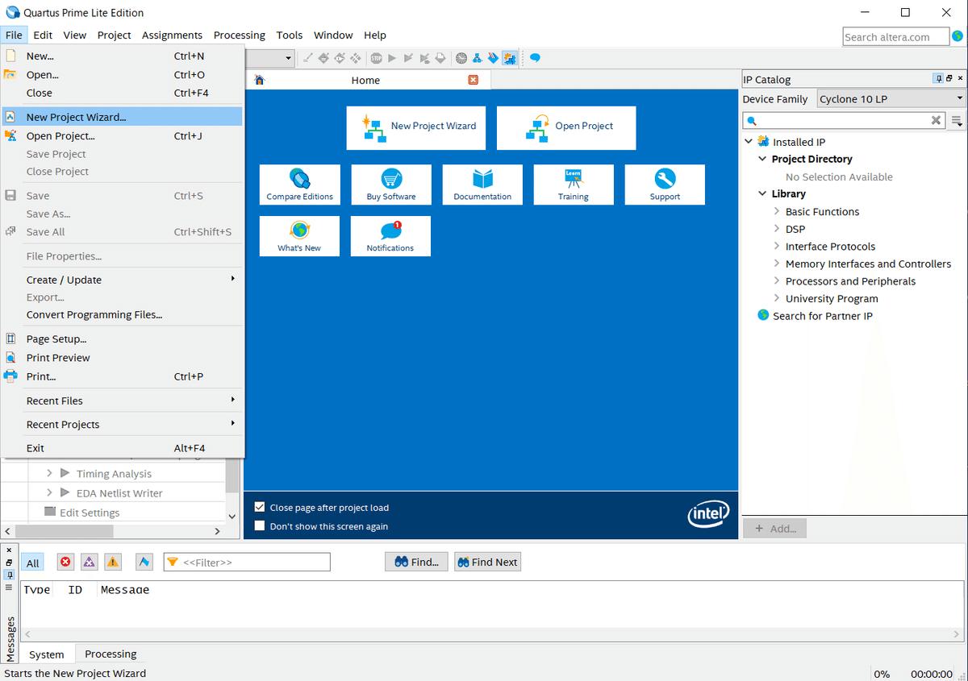
Task: Collapse the Installed IP tree node
Action: [749, 141]
